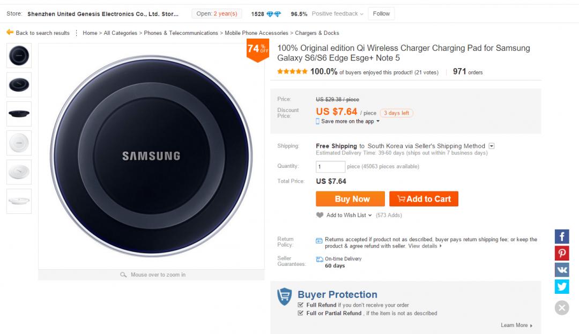Click the Add to Cart button
The image size is (579, 334).
(x=424, y=199)
